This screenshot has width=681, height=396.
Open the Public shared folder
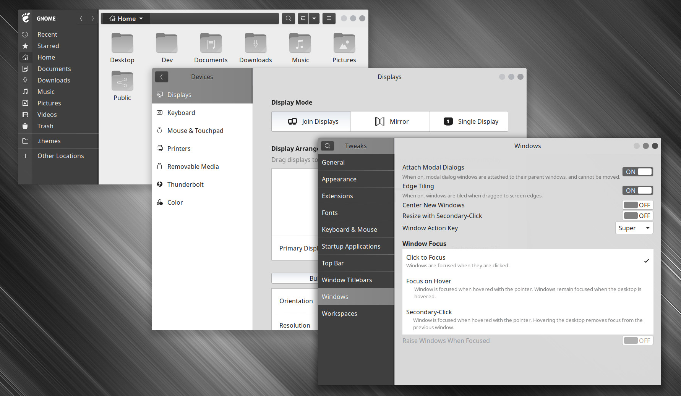pos(122,86)
